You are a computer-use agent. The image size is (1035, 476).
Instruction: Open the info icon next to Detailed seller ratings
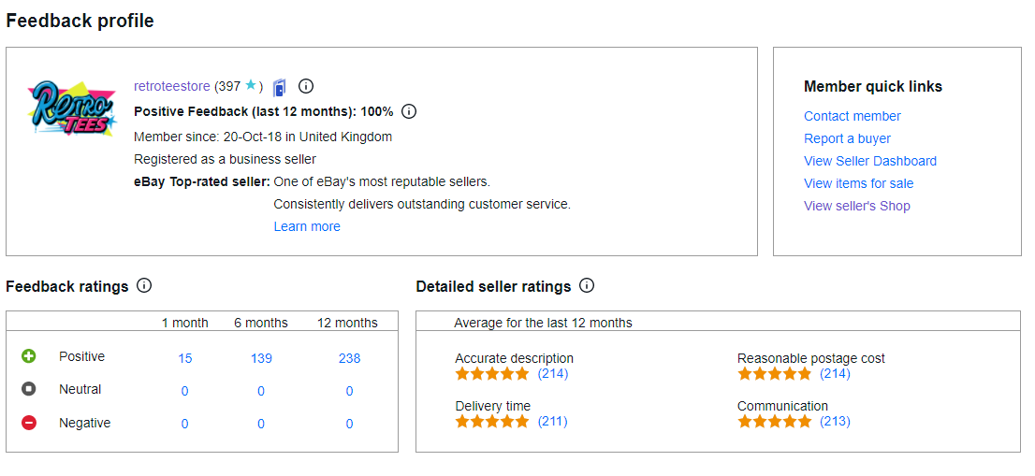586,286
